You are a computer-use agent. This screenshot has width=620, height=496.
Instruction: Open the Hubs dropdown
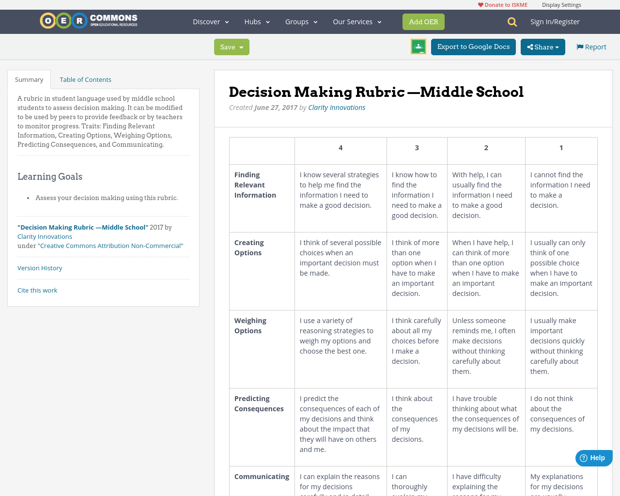click(x=257, y=21)
